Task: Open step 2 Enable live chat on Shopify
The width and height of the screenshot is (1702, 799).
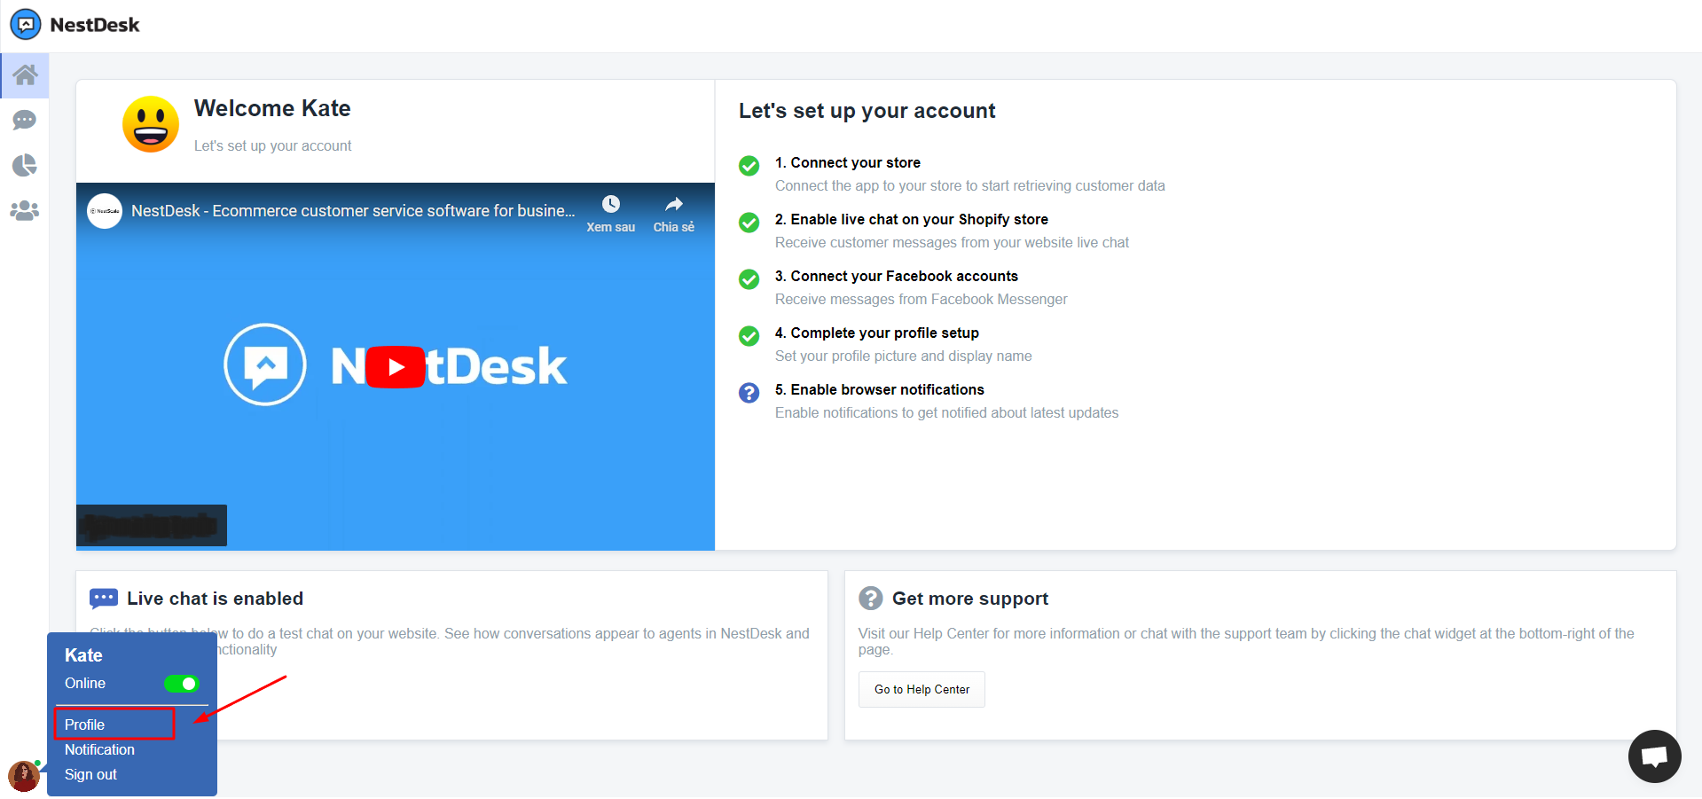Action: 912,219
